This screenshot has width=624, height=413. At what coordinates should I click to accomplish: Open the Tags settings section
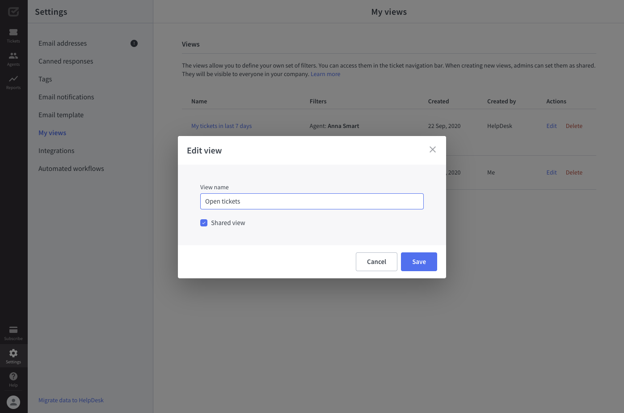[45, 79]
